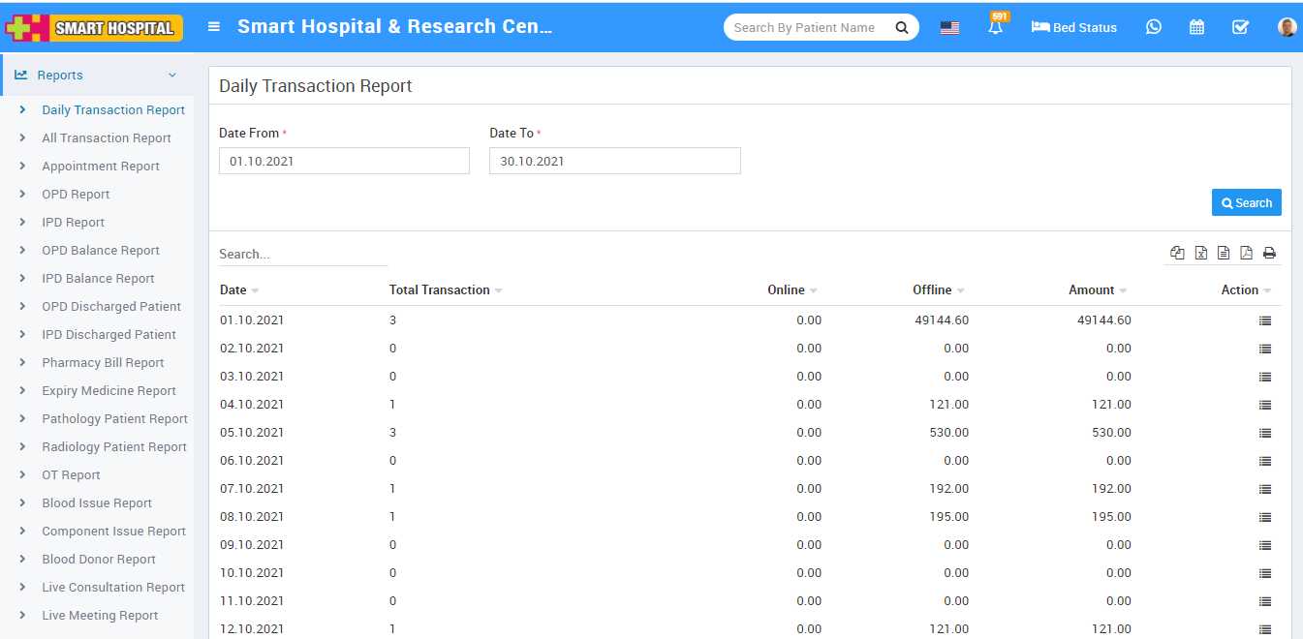Export the report as PDF icon
Viewport: 1303px width, 639px height.
[1246, 253]
